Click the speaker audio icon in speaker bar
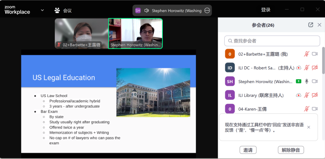The image size is (325, 159). 147,10
